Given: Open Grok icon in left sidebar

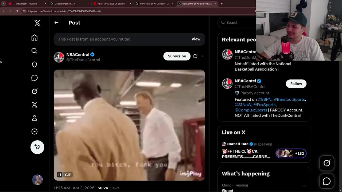Looking at the screenshot, I should point(34,91).
